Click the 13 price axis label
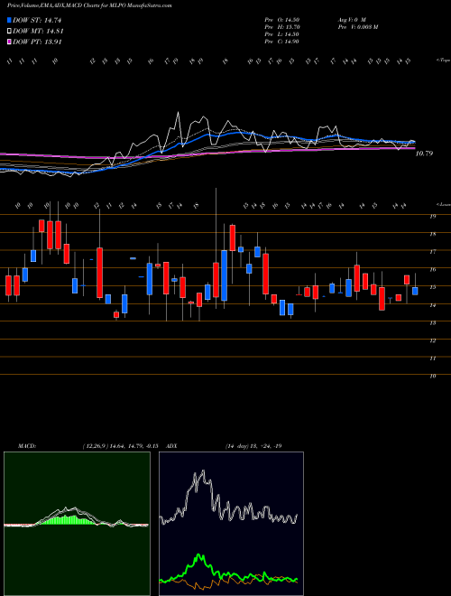Screen dimensions: 451x596 (432, 322)
